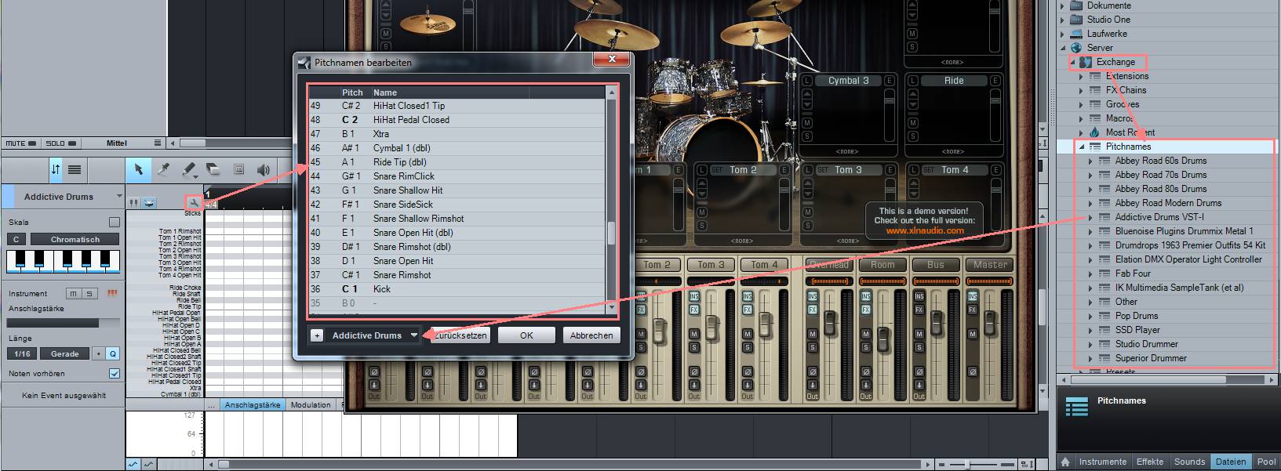Collapse the Exchange tree node
The image size is (1281, 471).
pos(1072,62)
